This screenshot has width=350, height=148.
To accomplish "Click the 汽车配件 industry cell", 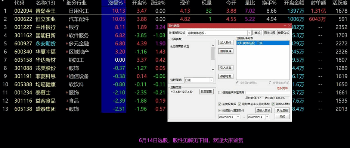I will 79,19.
